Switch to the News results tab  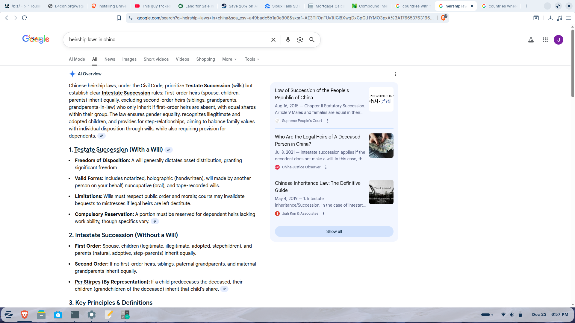pos(110,59)
